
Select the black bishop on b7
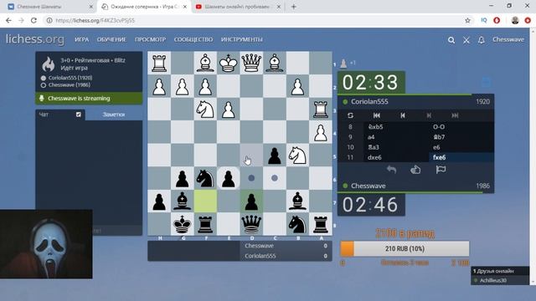click(x=297, y=202)
